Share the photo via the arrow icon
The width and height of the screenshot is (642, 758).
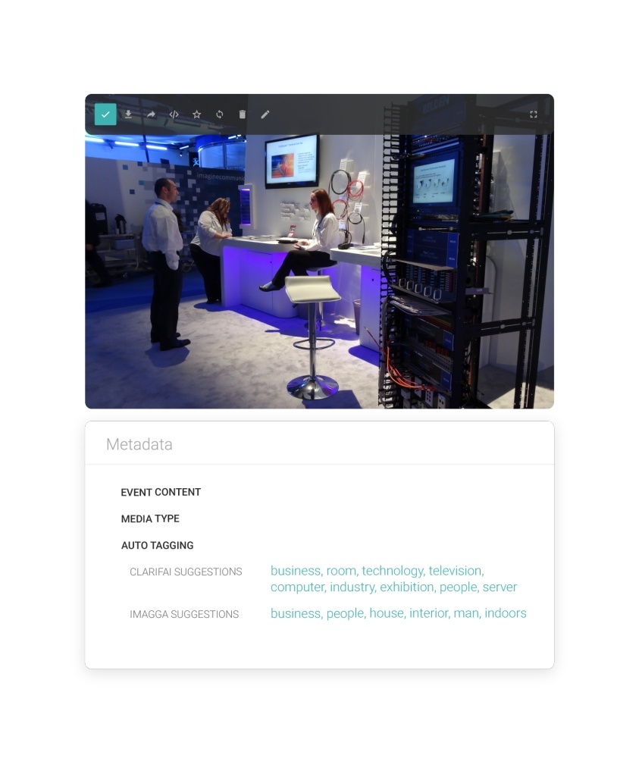[x=152, y=114]
